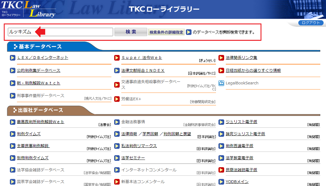Image resolution: width=326 pixels, height=186 pixels.
Task: Click arrow icon beside 法学協会雑誌データベース
Action: pyautogui.click(x=13, y=170)
